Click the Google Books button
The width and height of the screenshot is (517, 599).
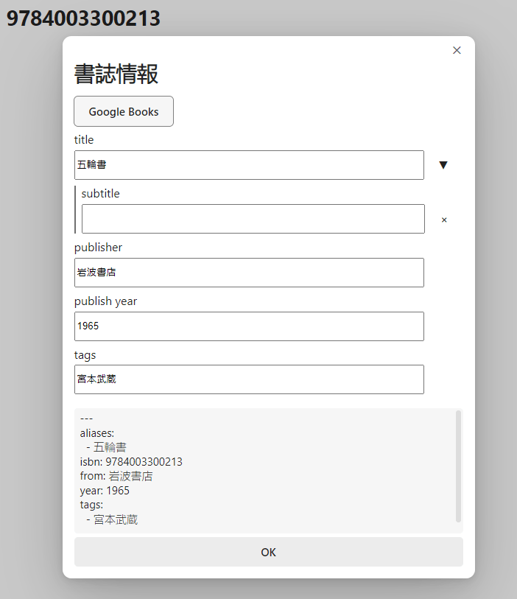pyautogui.click(x=124, y=111)
